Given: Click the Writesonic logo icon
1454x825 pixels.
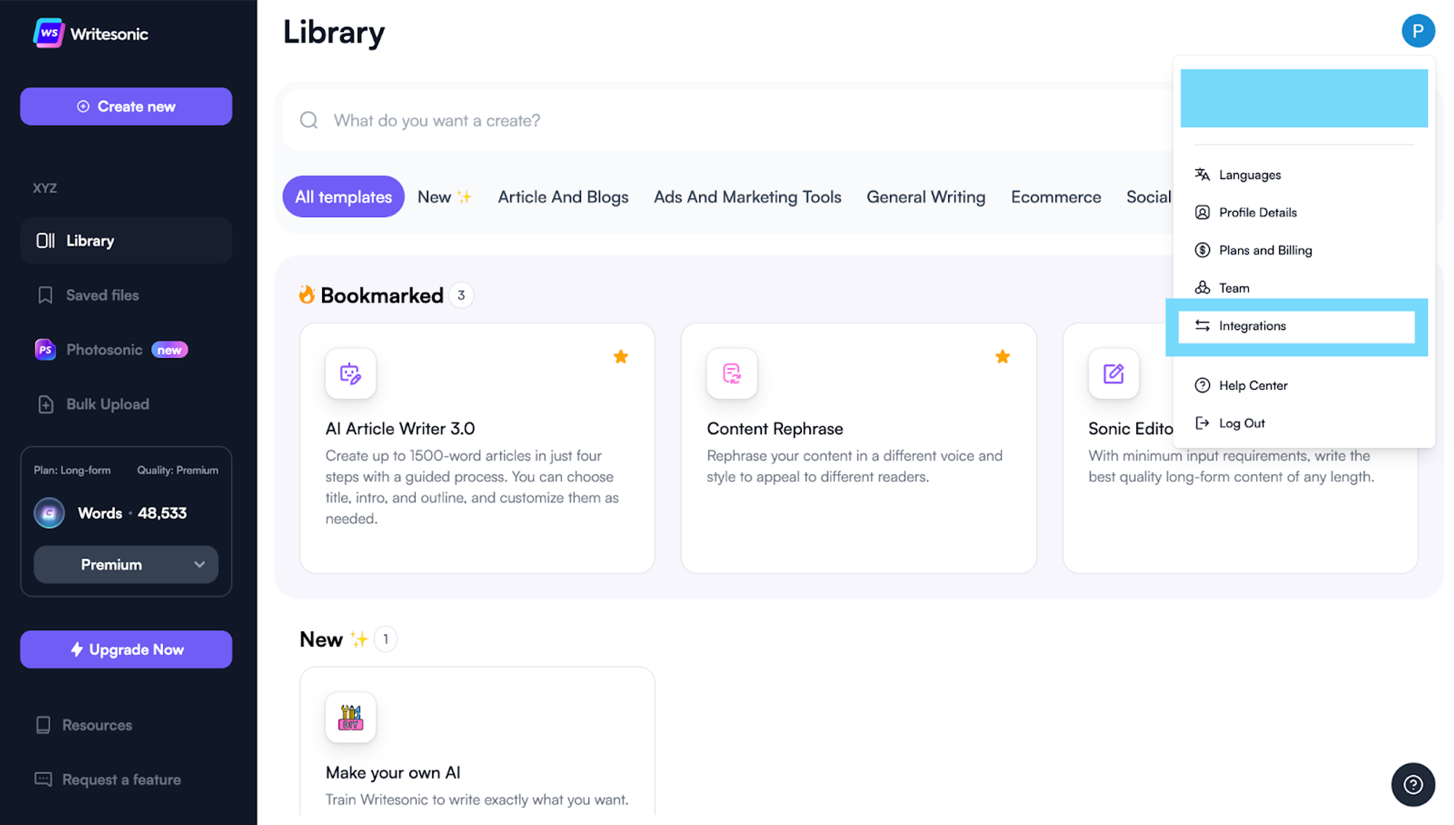Looking at the screenshot, I should point(49,33).
